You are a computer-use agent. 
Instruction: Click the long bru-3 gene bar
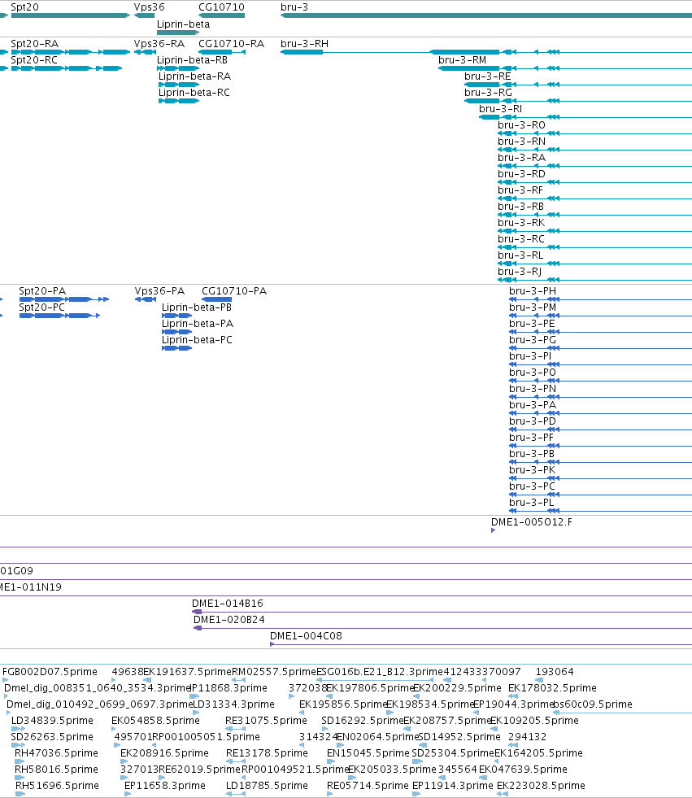486,15
